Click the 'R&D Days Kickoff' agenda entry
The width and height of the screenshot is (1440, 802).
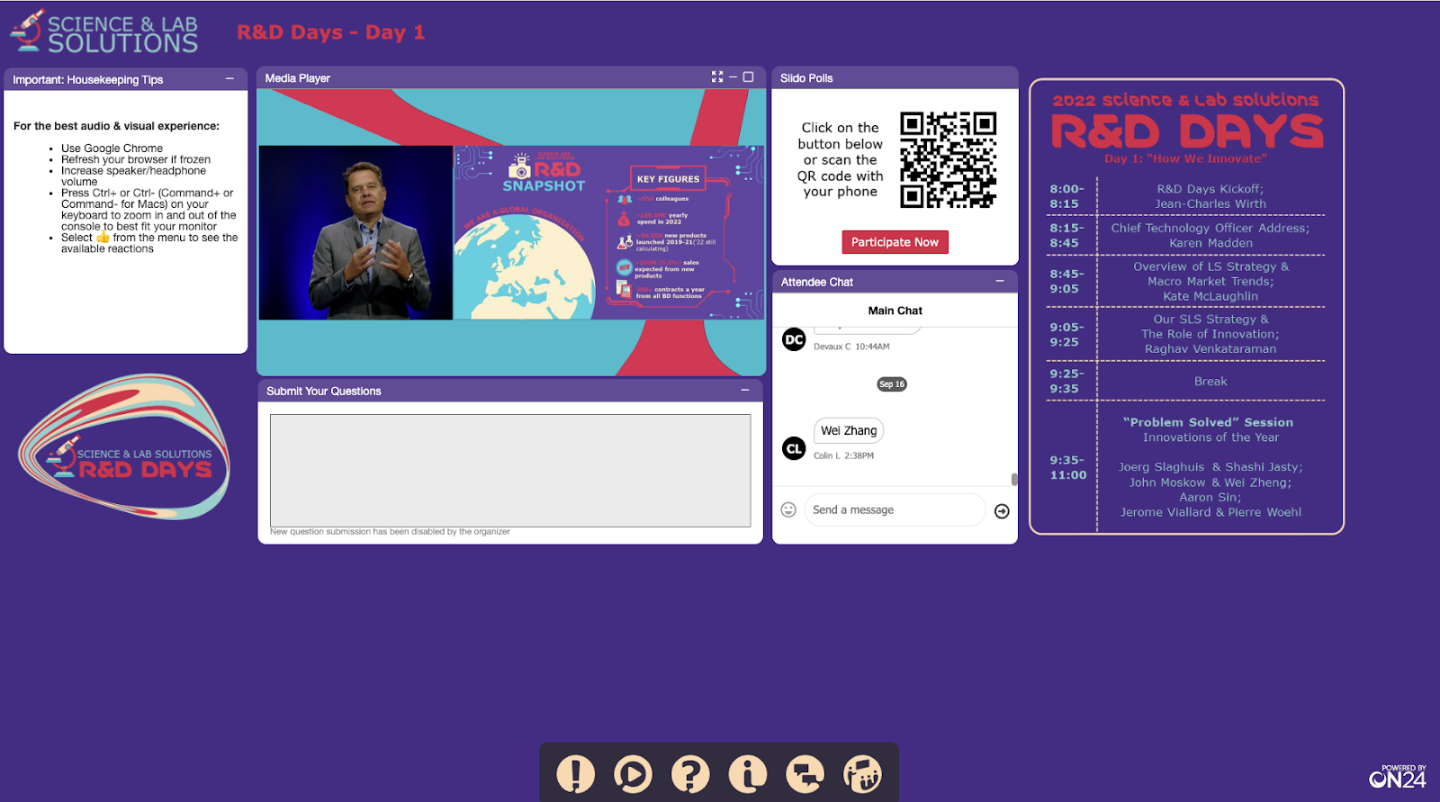tap(1210, 196)
